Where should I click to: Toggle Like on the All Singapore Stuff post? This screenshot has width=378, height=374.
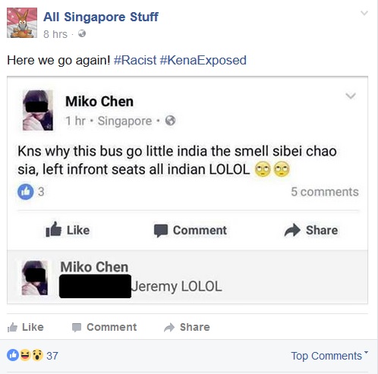26,327
